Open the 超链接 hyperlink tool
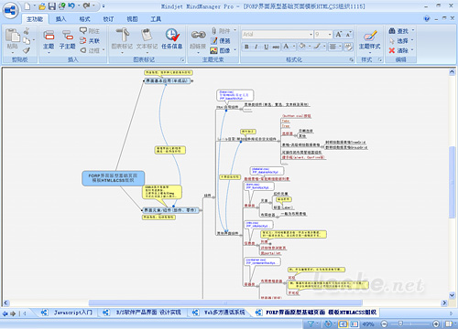 point(198,39)
